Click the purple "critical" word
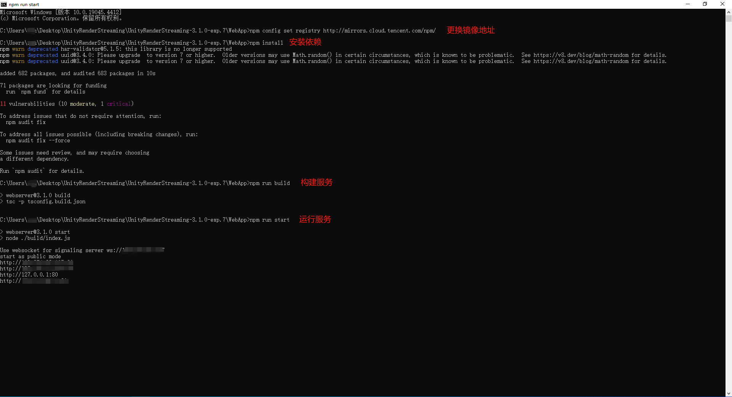Image resolution: width=732 pixels, height=397 pixels. tap(119, 104)
